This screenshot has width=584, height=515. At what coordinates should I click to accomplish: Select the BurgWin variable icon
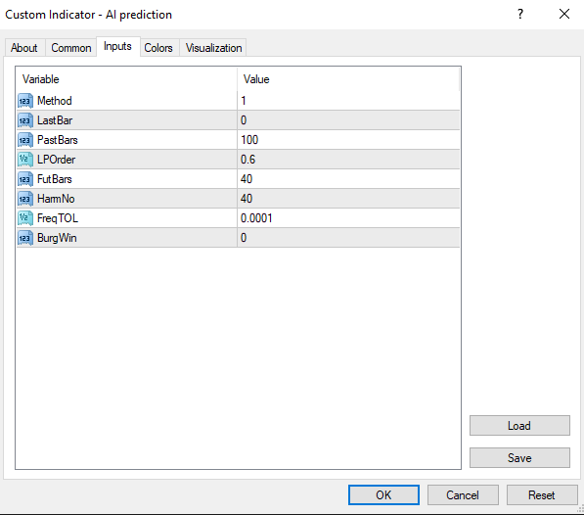point(25,238)
